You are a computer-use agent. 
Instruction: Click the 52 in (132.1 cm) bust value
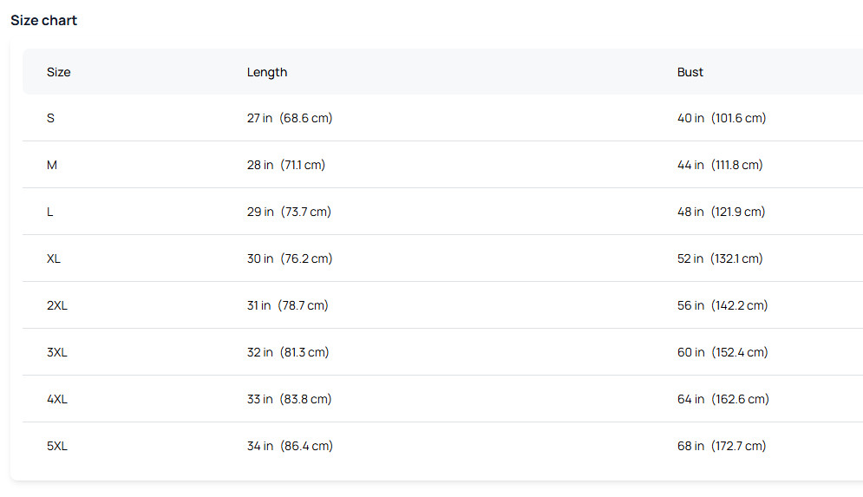tap(720, 258)
